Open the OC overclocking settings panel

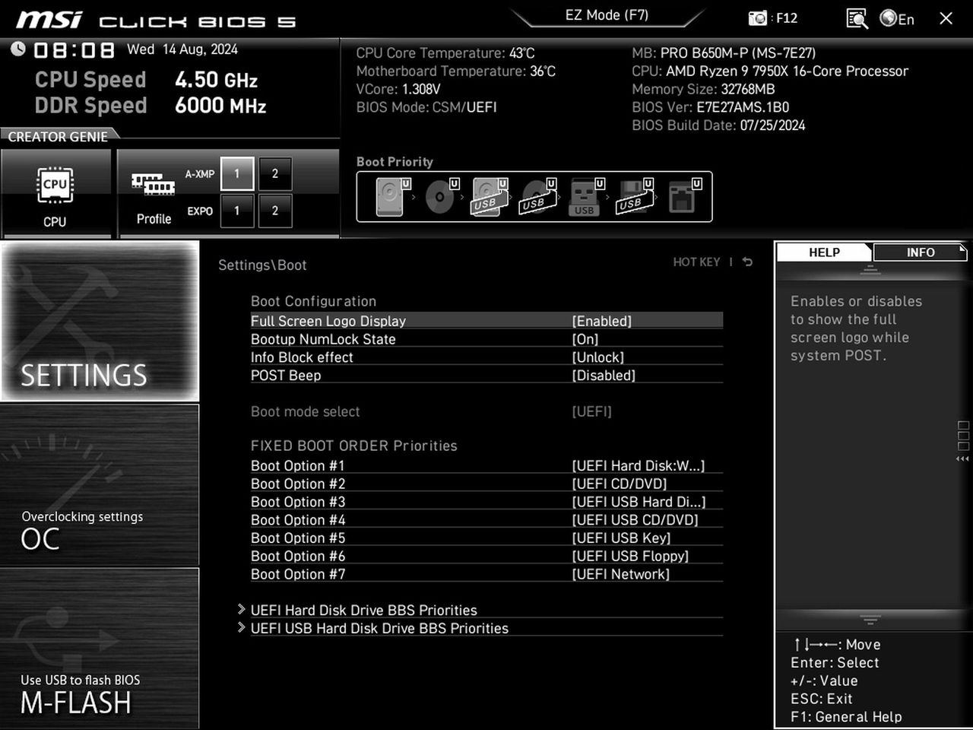point(100,485)
